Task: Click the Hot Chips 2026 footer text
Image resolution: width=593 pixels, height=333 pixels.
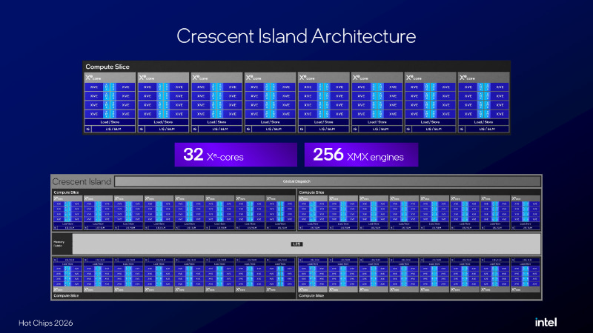Action: click(x=46, y=323)
